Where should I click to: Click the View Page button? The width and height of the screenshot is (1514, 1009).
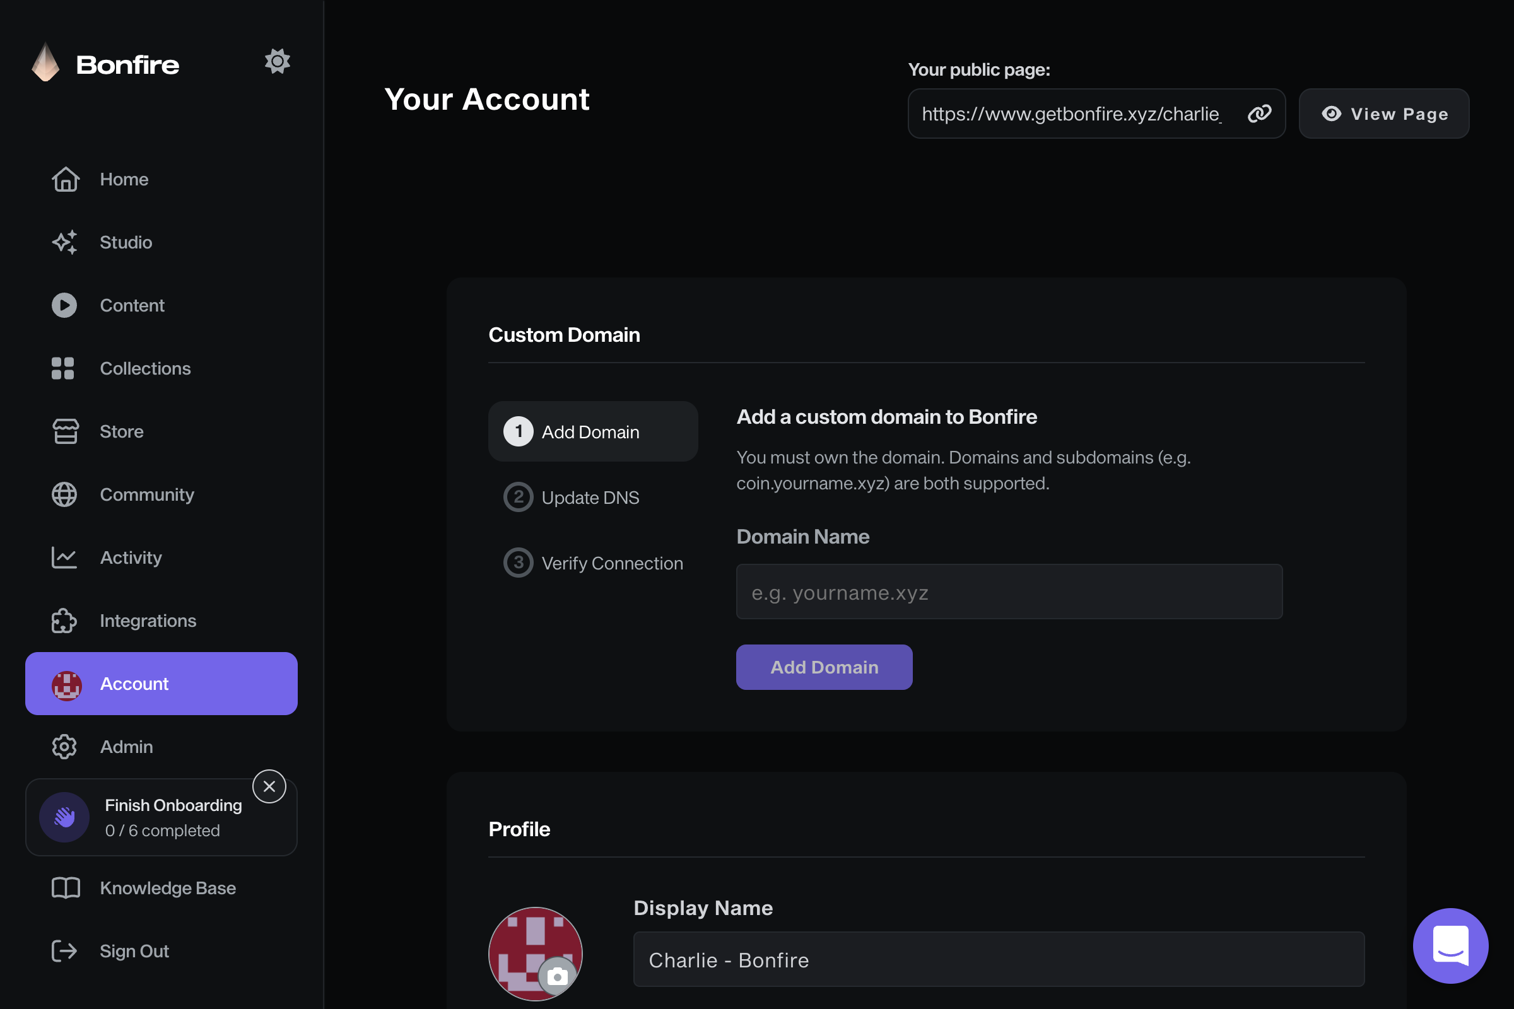pos(1384,114)
